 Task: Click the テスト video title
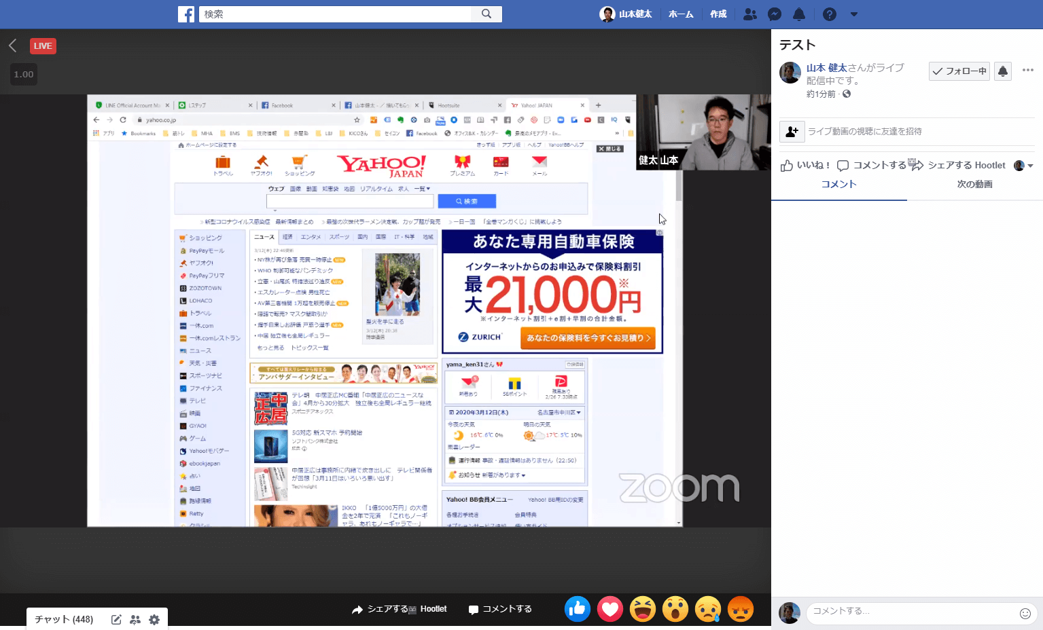pyautogui.click(x=798, y=45)
